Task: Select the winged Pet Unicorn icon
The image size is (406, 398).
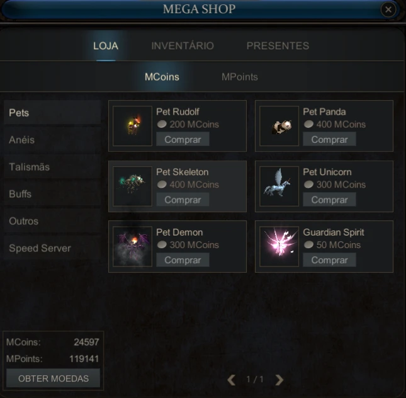Action: pyautogui.click(x=279, y=186)
